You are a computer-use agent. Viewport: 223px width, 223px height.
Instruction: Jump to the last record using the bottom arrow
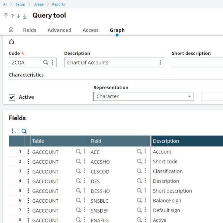click(25, 16)
